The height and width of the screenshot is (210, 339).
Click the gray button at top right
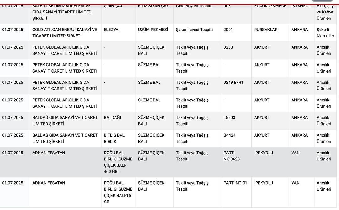click(322, 1)
